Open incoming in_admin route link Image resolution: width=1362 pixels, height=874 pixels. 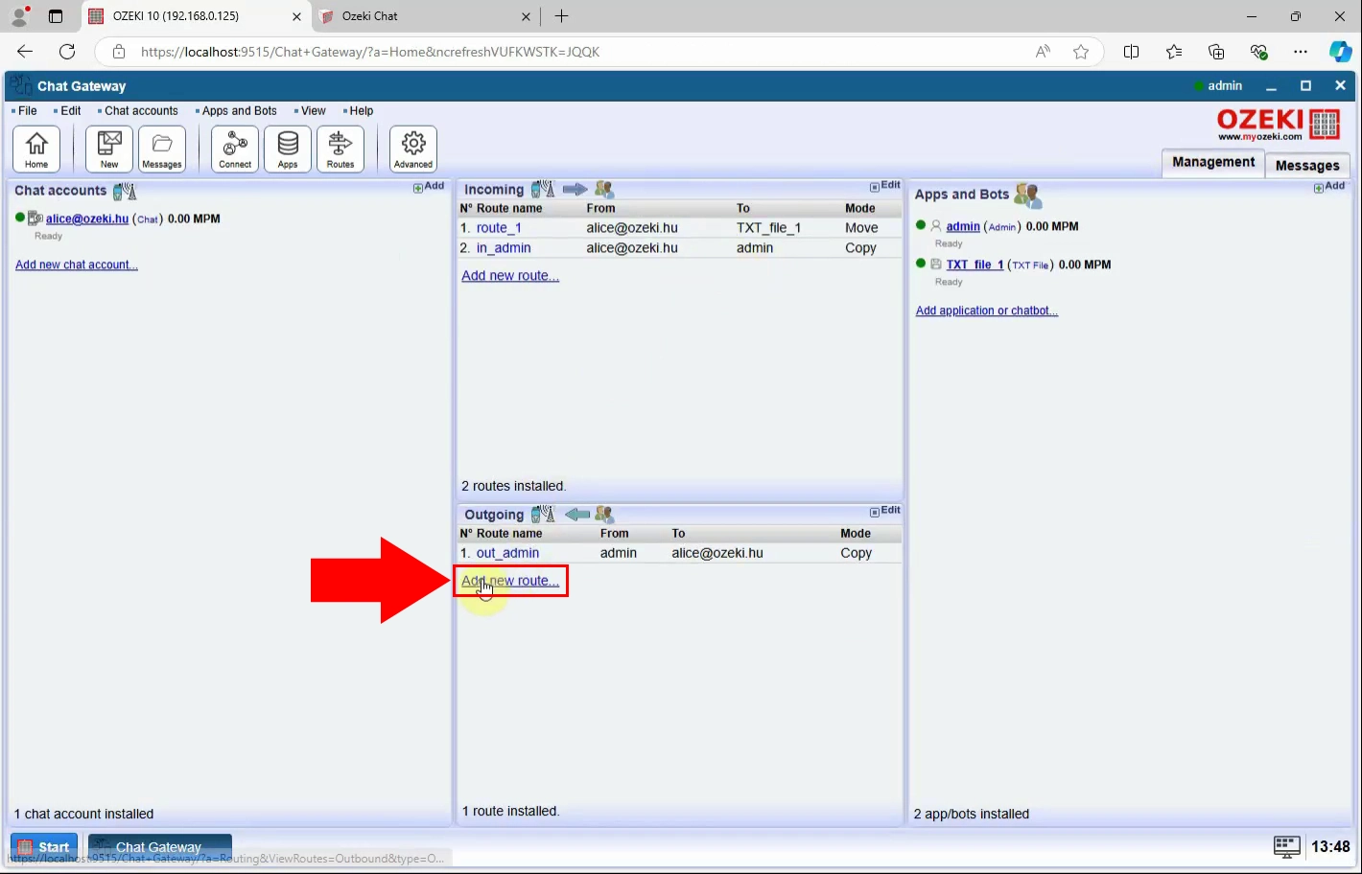coord(504,248)
